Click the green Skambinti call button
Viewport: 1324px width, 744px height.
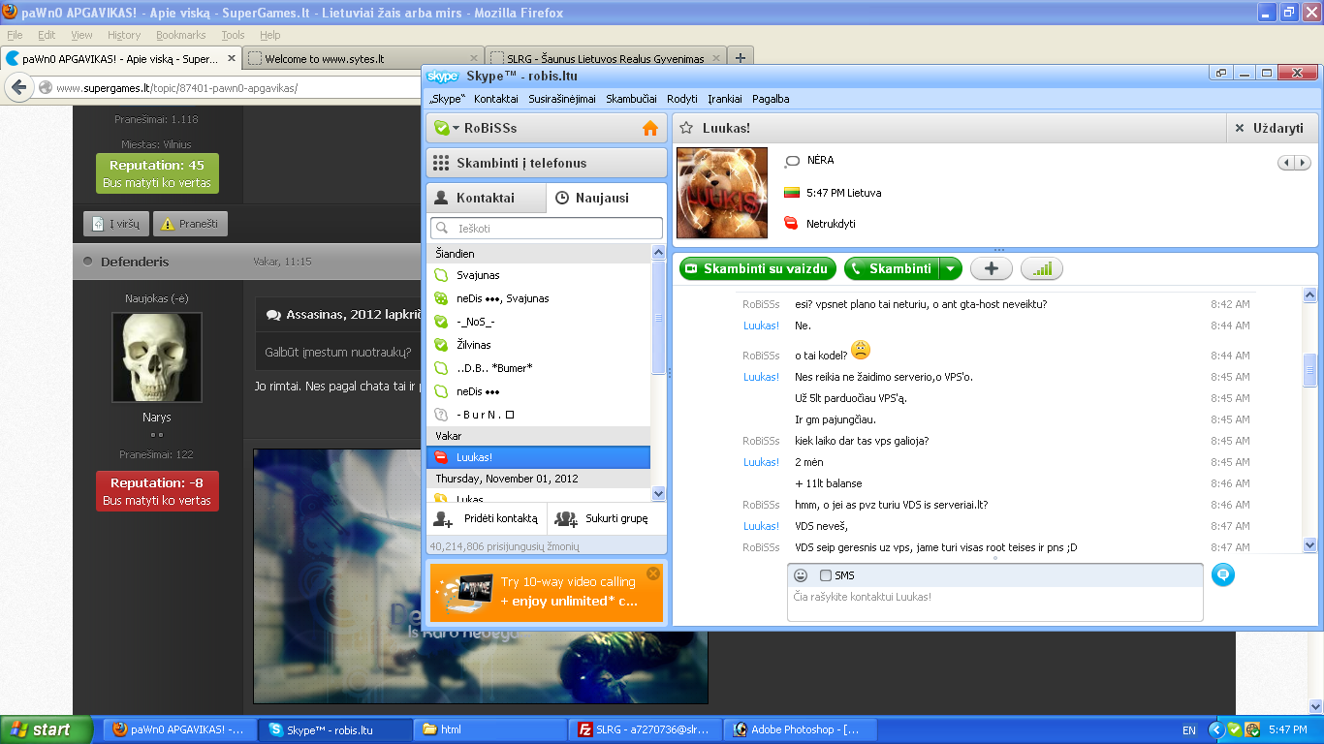(x=893, y=269)
